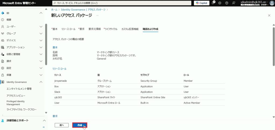Click the 前へ button
275x130 pixels.
61,125
